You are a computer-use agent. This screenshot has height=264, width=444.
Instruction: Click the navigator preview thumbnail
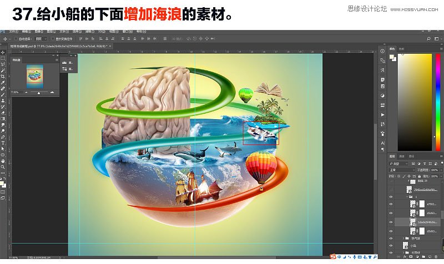coord(35,76)
